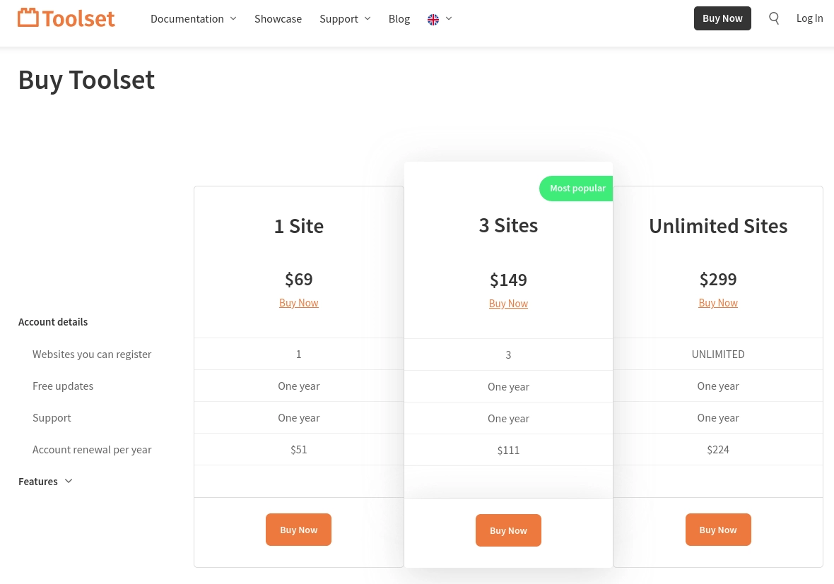Click the $224 renewal price
Viewport: 834px width, 584px height.
[718, 450]
